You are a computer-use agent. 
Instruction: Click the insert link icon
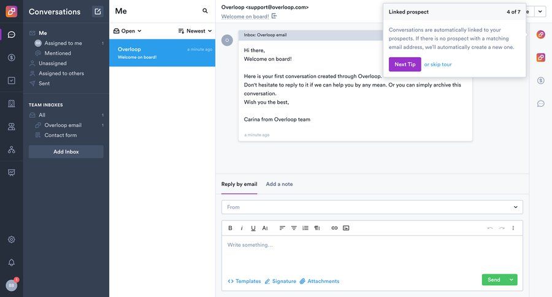[334, 228]
